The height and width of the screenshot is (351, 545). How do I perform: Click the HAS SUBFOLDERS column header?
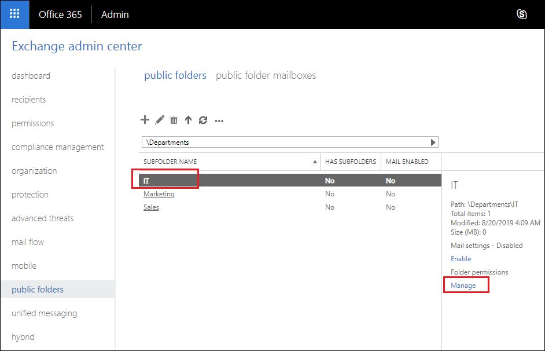coord(351,162)
